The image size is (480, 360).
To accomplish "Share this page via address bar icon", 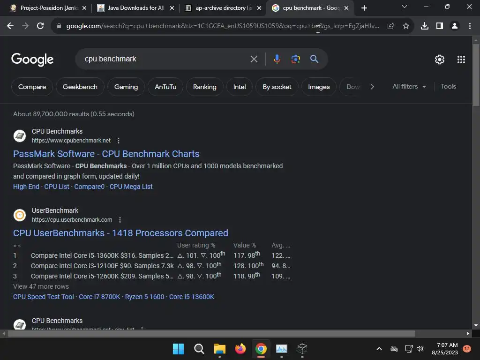I will [391, 26].
